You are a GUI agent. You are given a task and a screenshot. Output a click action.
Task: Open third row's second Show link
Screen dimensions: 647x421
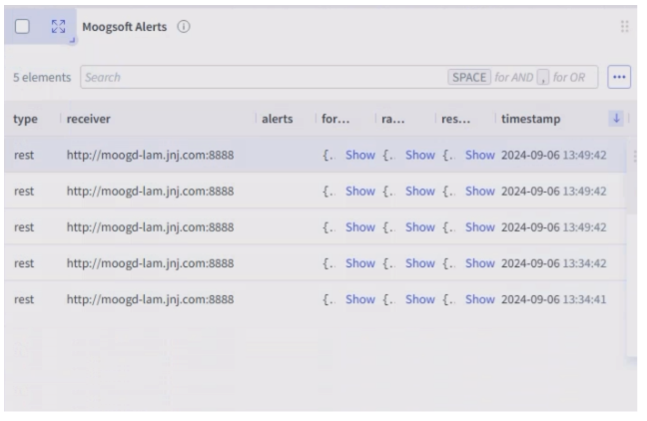[x=420, y=227]
